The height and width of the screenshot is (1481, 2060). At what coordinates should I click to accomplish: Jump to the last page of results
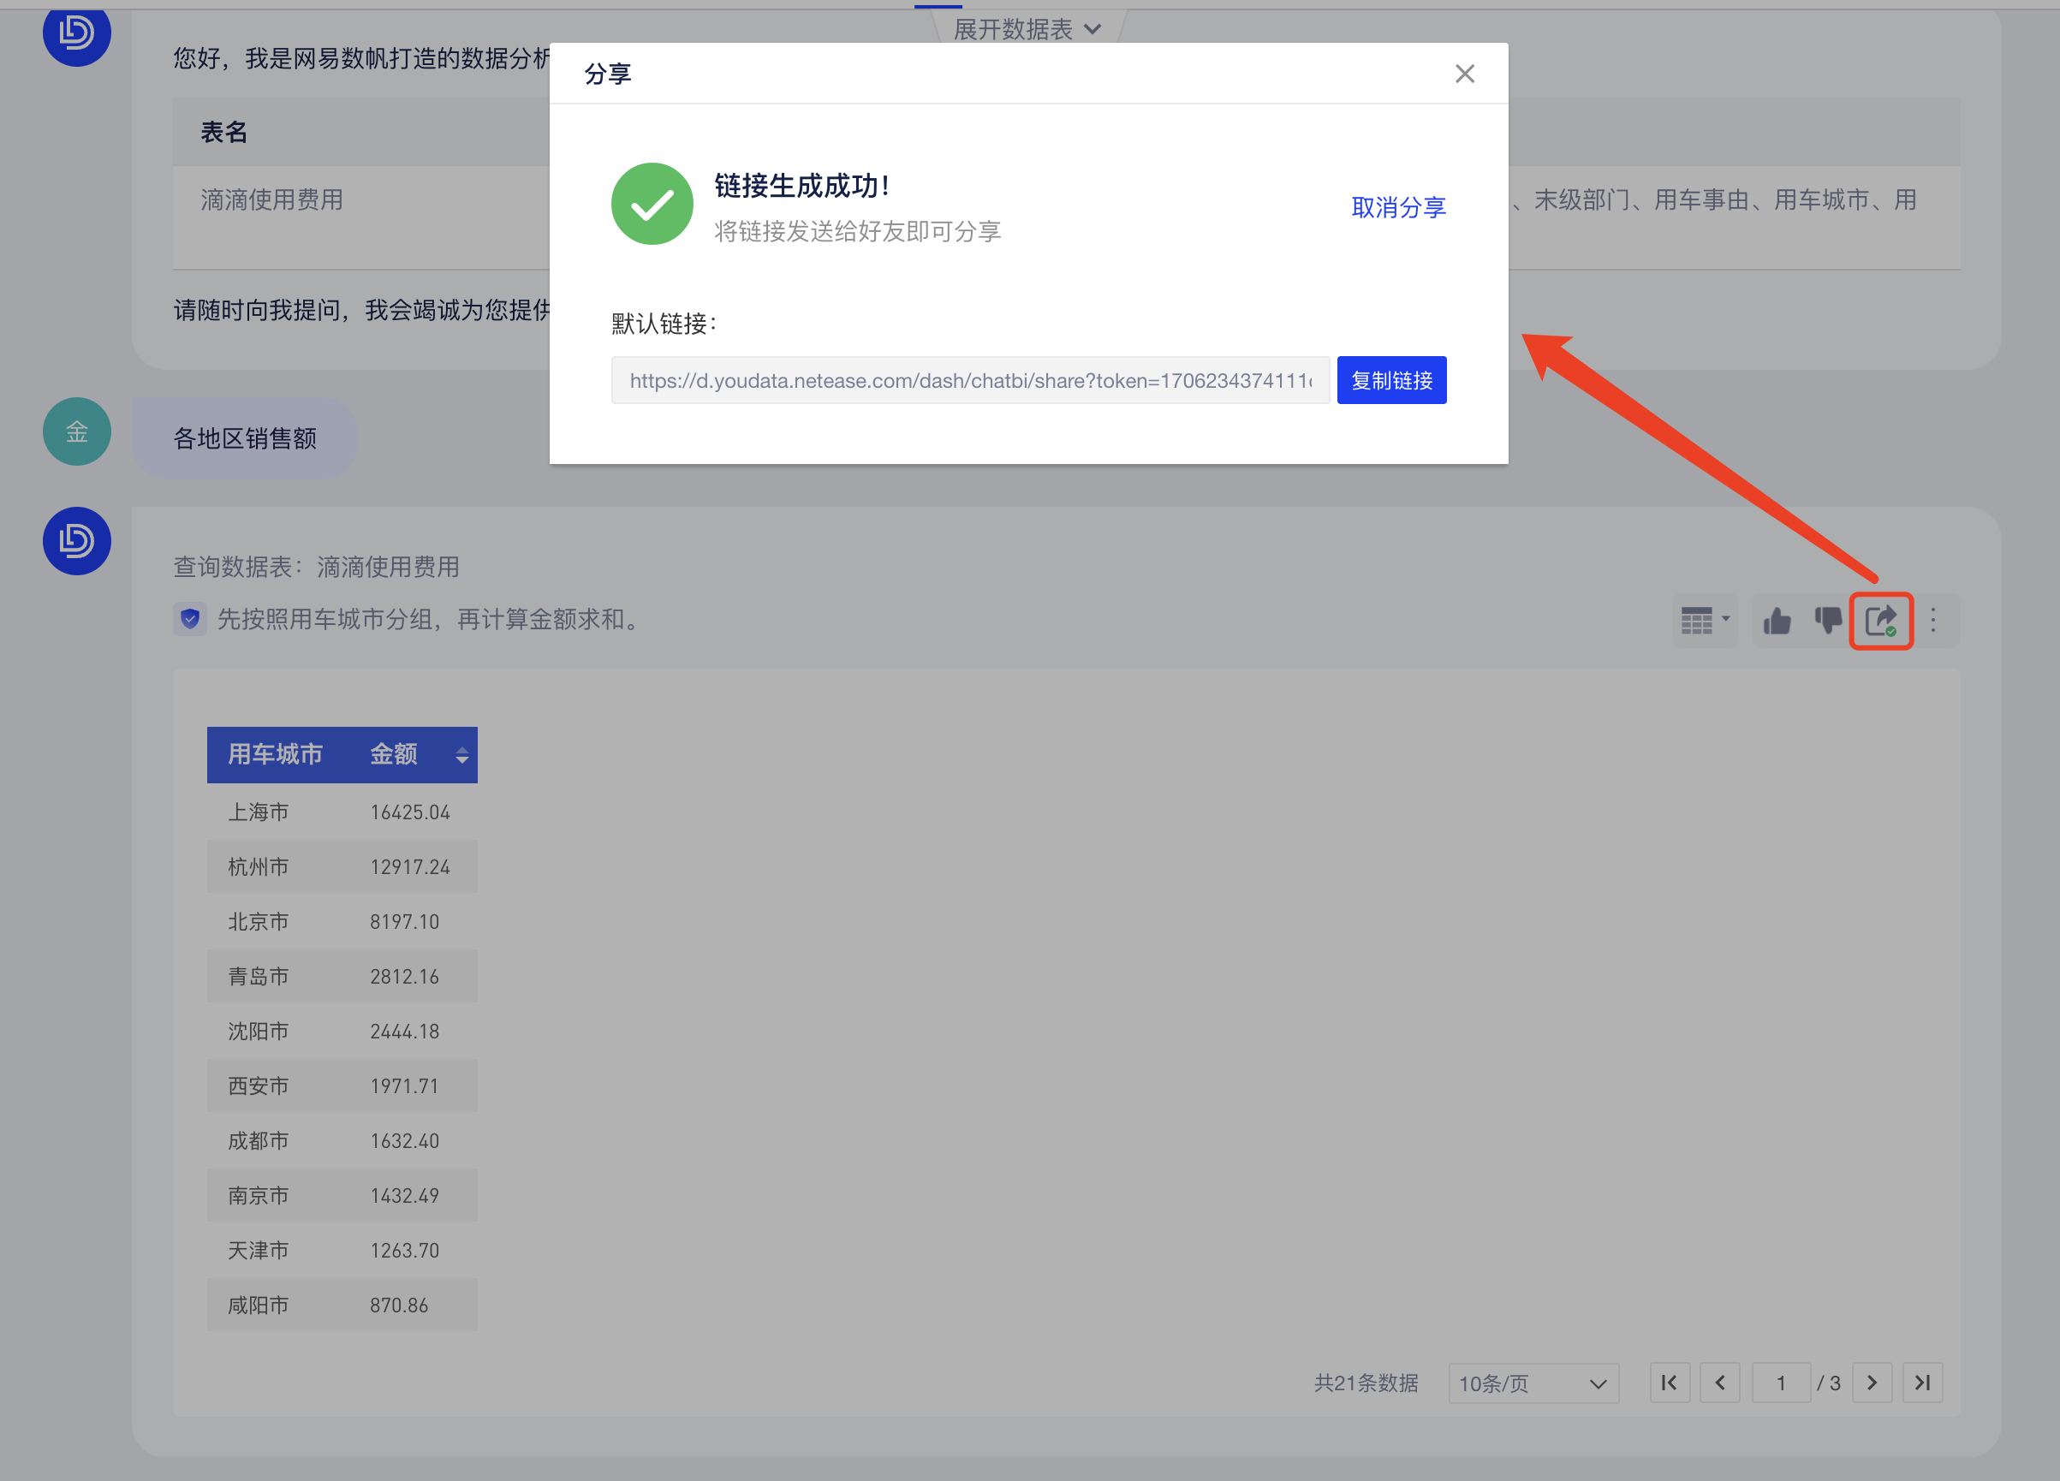tap(1923, 1382)
